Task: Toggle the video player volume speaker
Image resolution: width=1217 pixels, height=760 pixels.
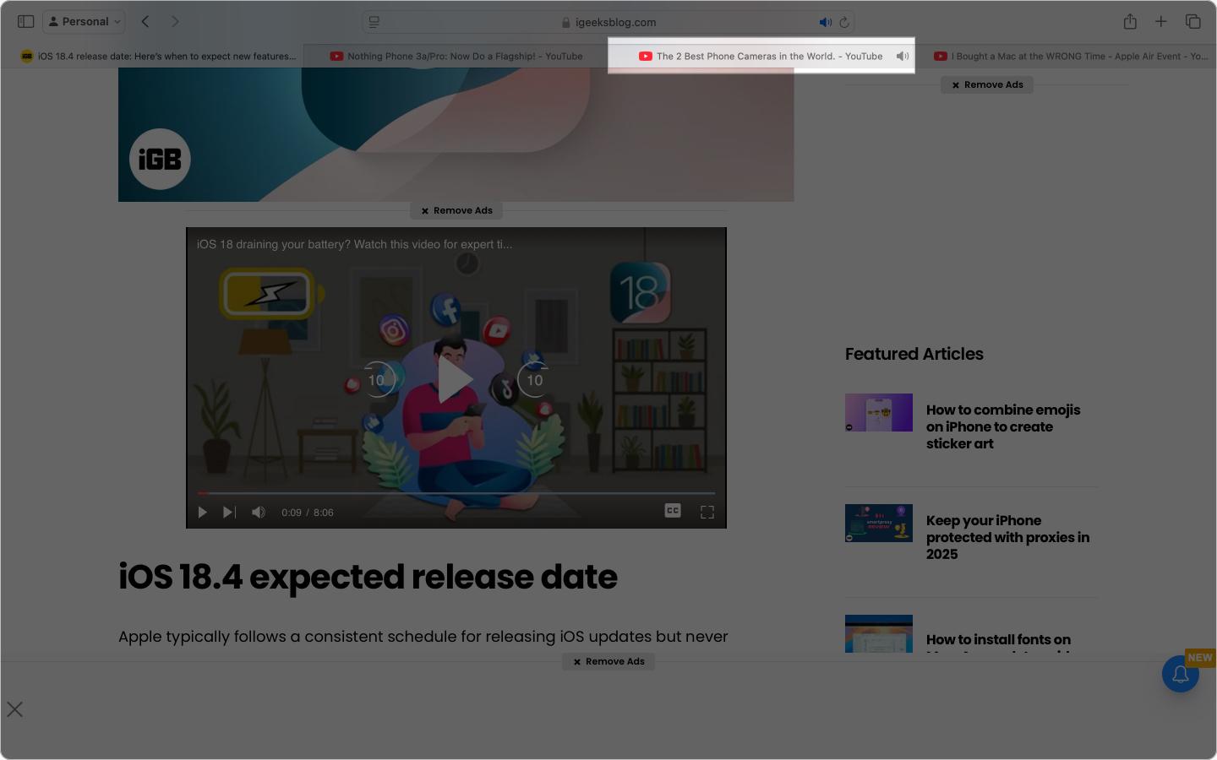Action: (259, 513)
